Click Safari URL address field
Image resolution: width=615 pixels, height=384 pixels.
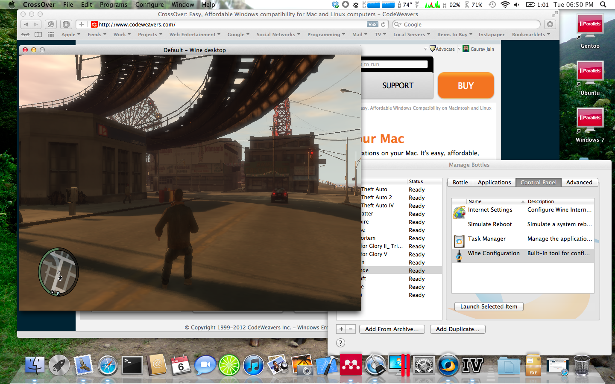click(233, 24)
